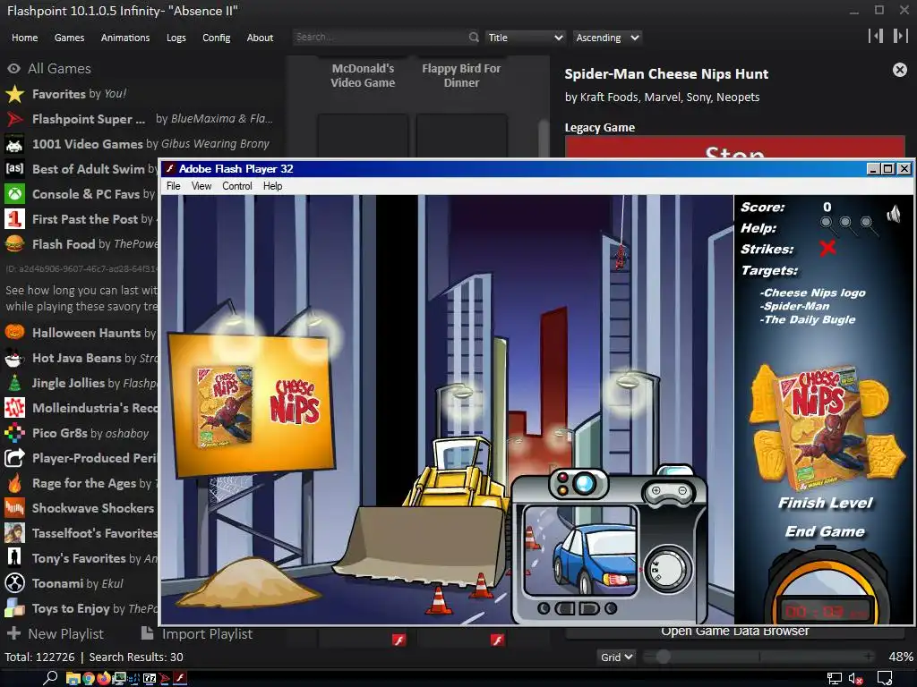Click the plus icon beside New Playlist

(13, 633)
